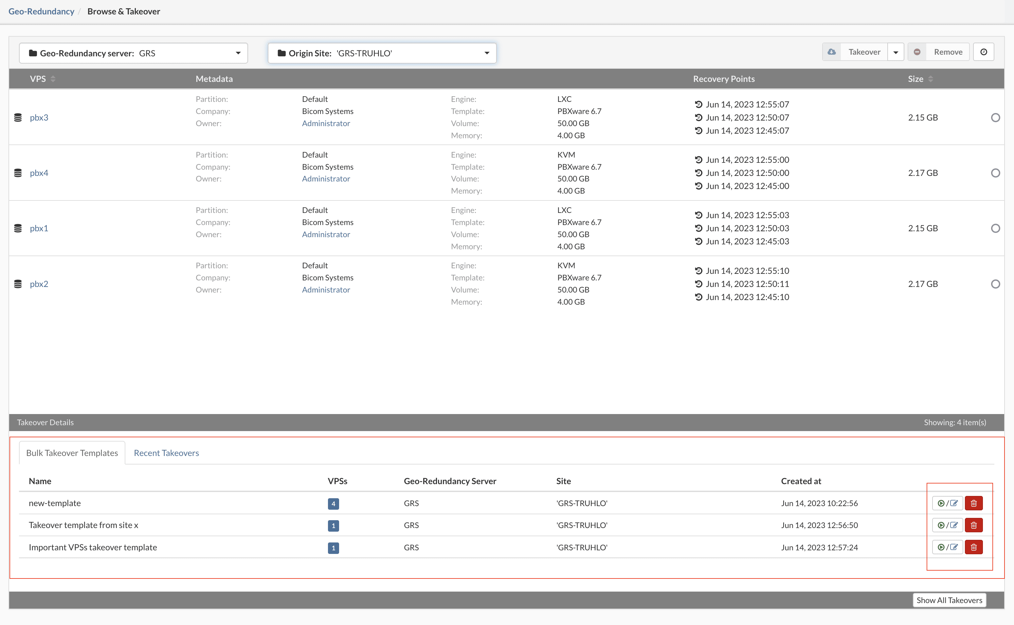Screen dimensions: 1014x625
Task: Delete 'Important VPSs takeover template'
Action: click(x=973, y=547)
